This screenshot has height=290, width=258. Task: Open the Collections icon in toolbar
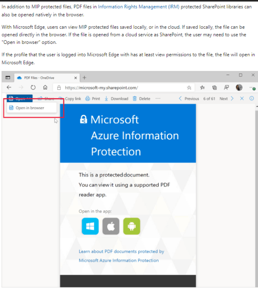point(214,87)
